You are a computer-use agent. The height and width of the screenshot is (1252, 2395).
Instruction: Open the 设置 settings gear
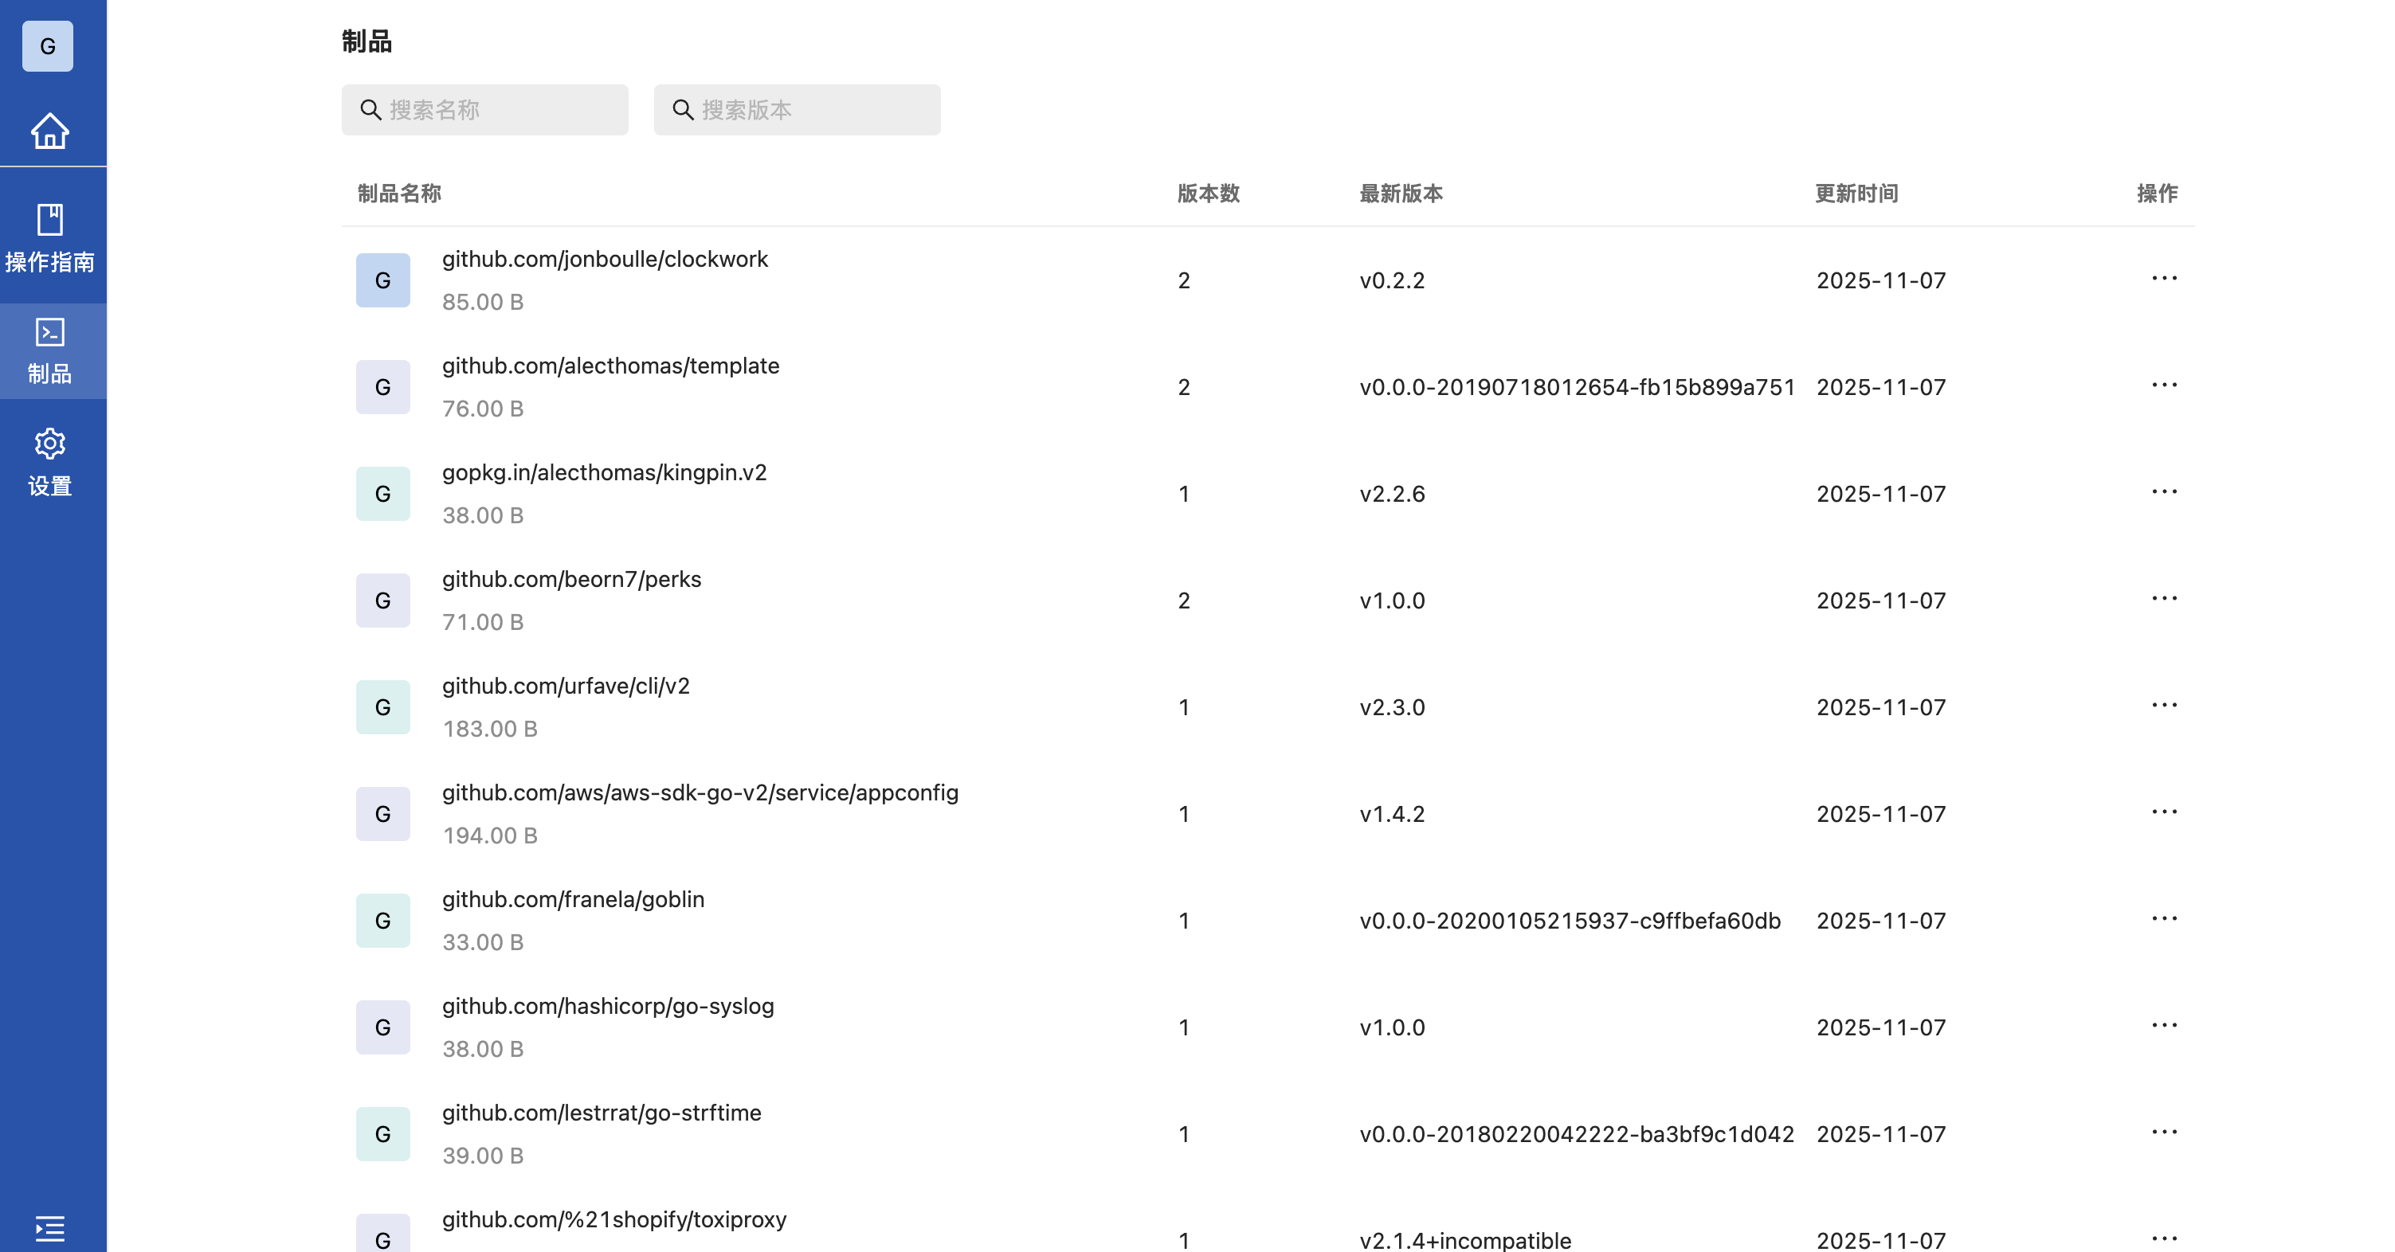pos(49,463)
